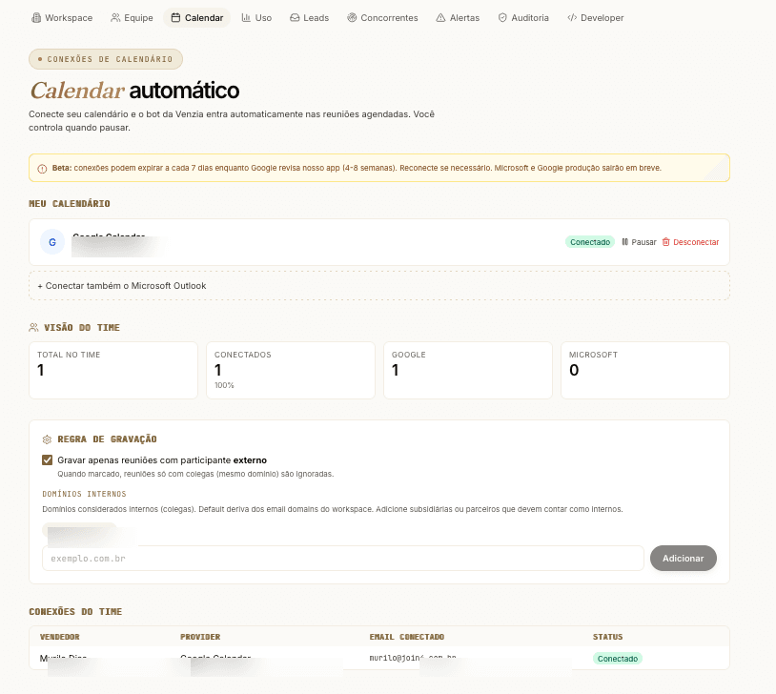The height and width of the screenshot is (694, 776).
Task: Pause the Google Calendar connection
Action: [639, 242]
